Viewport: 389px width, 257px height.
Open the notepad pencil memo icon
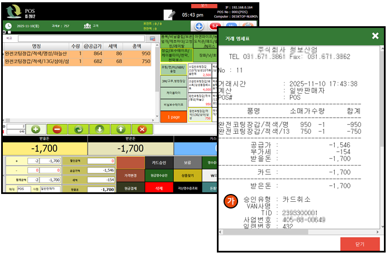coord(170,14)
